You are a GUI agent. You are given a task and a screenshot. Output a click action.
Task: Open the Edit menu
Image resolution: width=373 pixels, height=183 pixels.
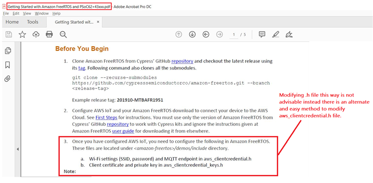tap(16, 14)
